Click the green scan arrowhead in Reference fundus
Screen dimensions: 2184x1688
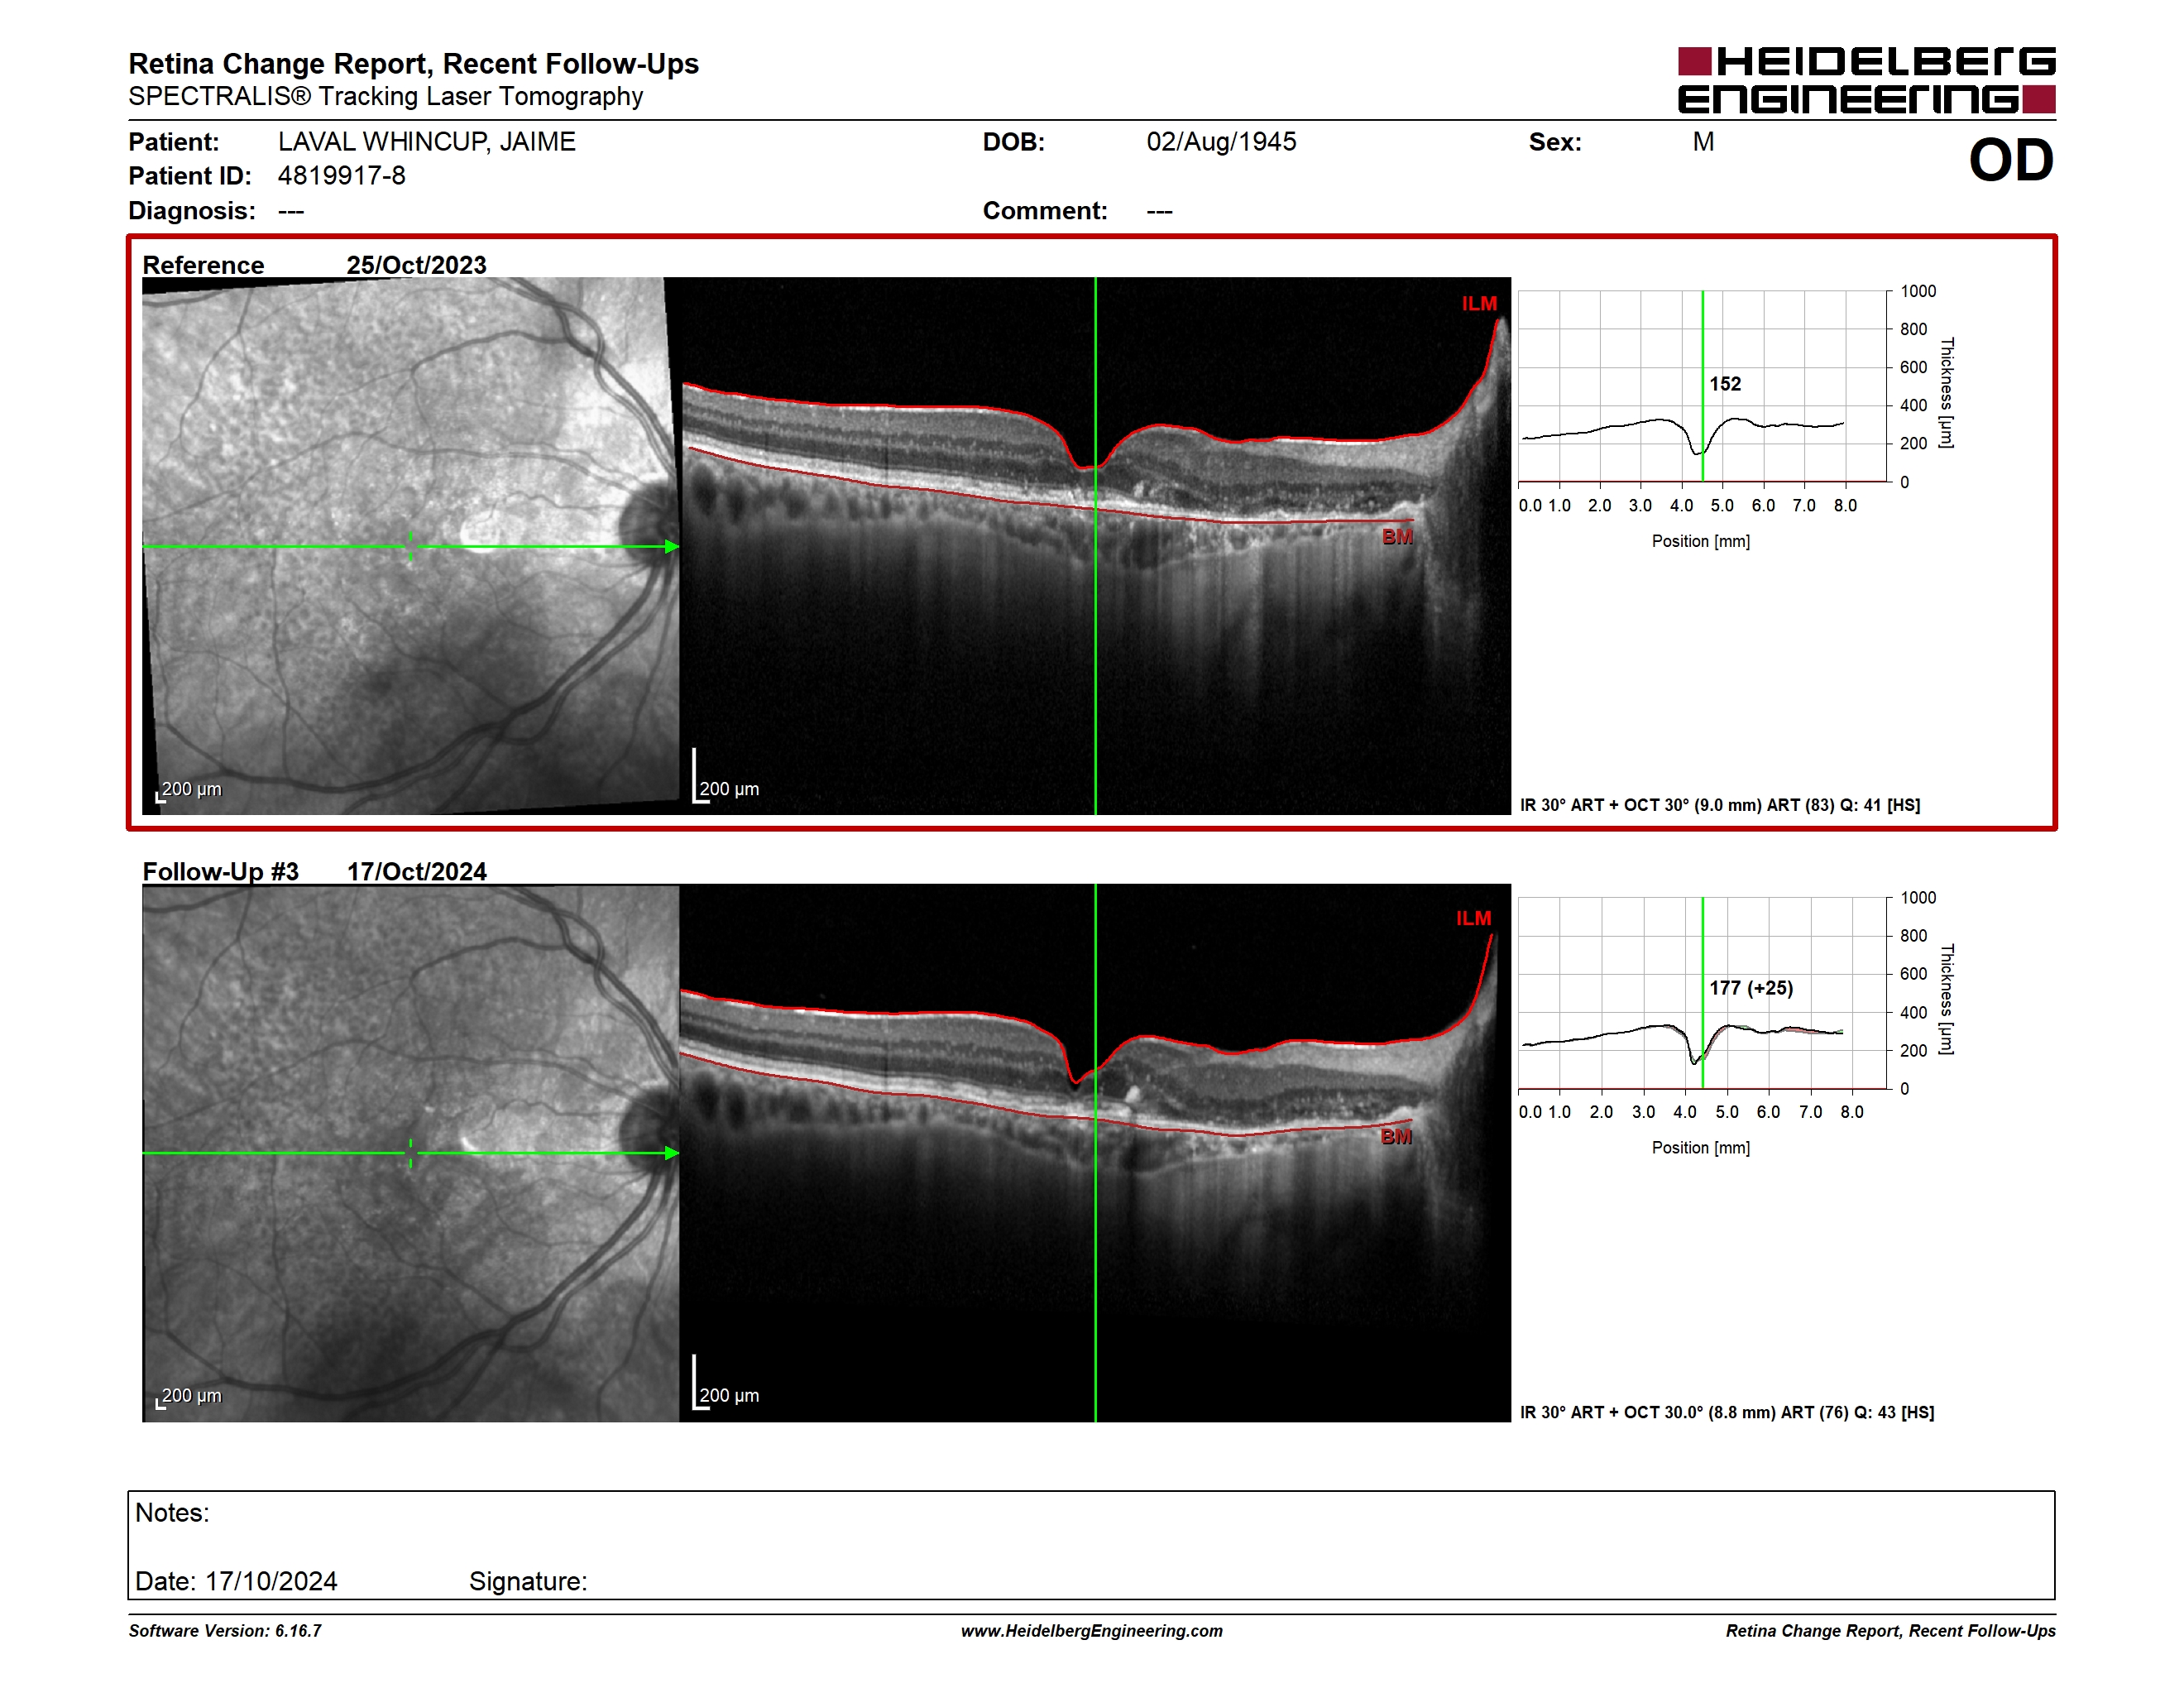pyautogui.click(x=672, y=546)
